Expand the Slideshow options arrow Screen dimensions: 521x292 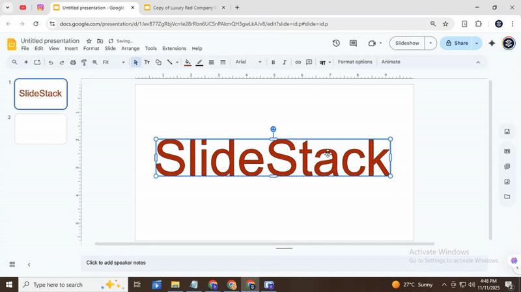pos(430,44)
